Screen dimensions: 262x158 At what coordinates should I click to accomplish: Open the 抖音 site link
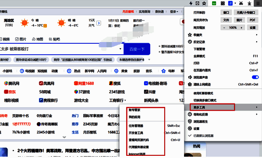pyautogui.click(x=150, y=92)
